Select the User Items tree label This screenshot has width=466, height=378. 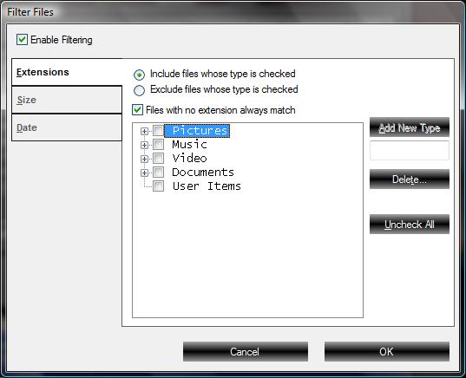(x=207, y=186)
